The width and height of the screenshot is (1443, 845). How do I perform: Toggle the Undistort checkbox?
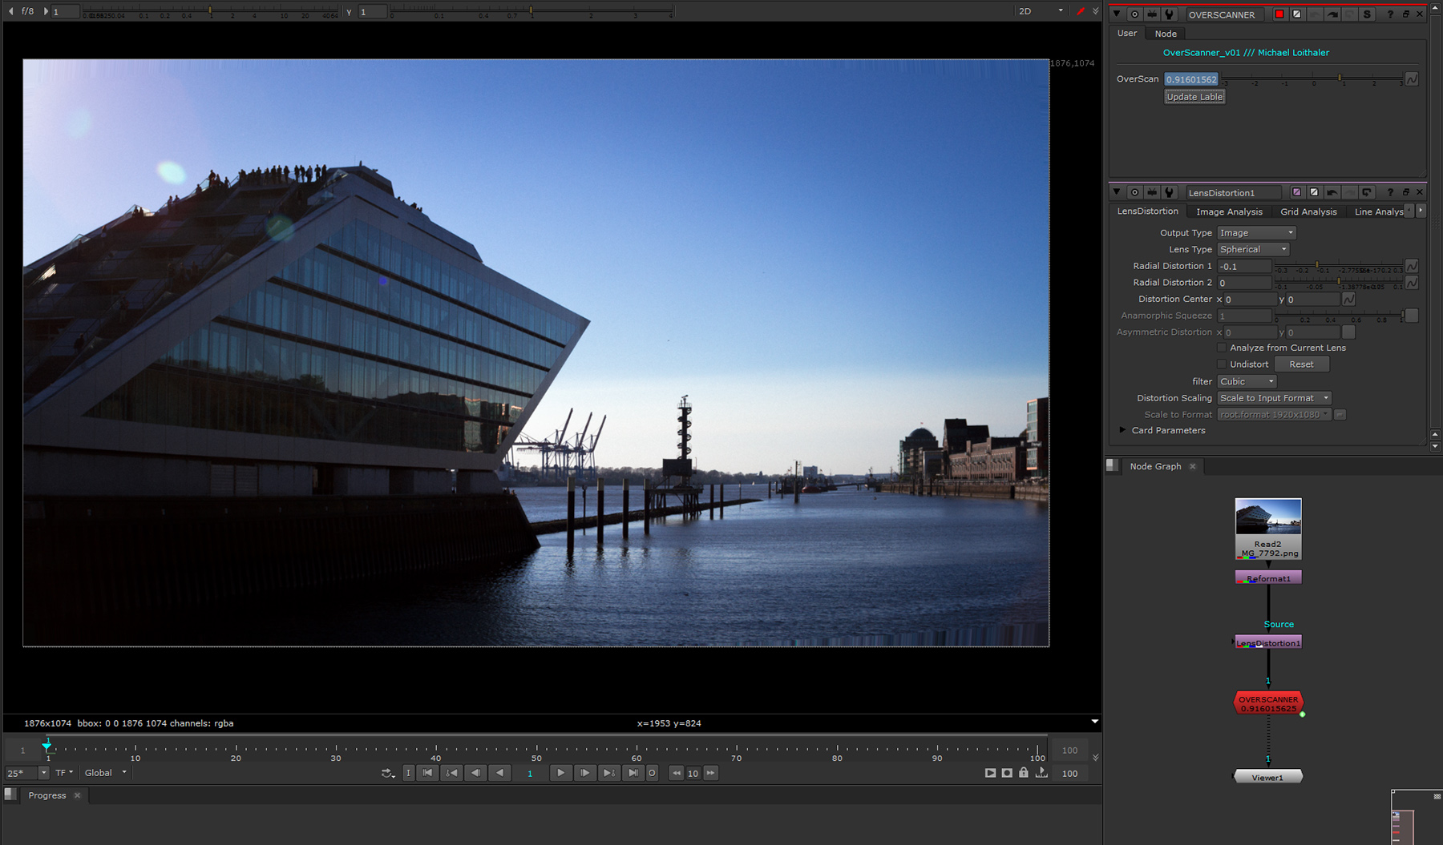click(1222, 364)
